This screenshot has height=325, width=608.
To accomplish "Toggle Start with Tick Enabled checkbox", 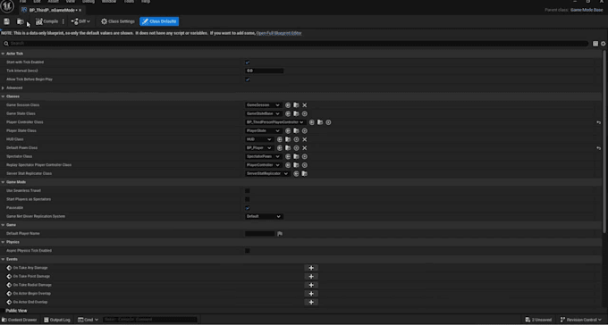I will pos(248,62).
